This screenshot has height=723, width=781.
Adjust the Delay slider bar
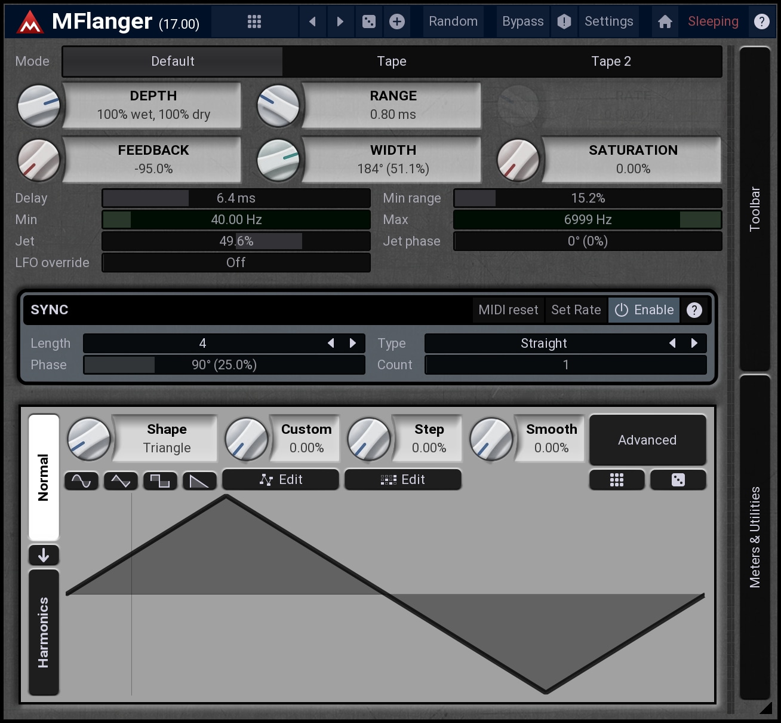tap(236, 198)
